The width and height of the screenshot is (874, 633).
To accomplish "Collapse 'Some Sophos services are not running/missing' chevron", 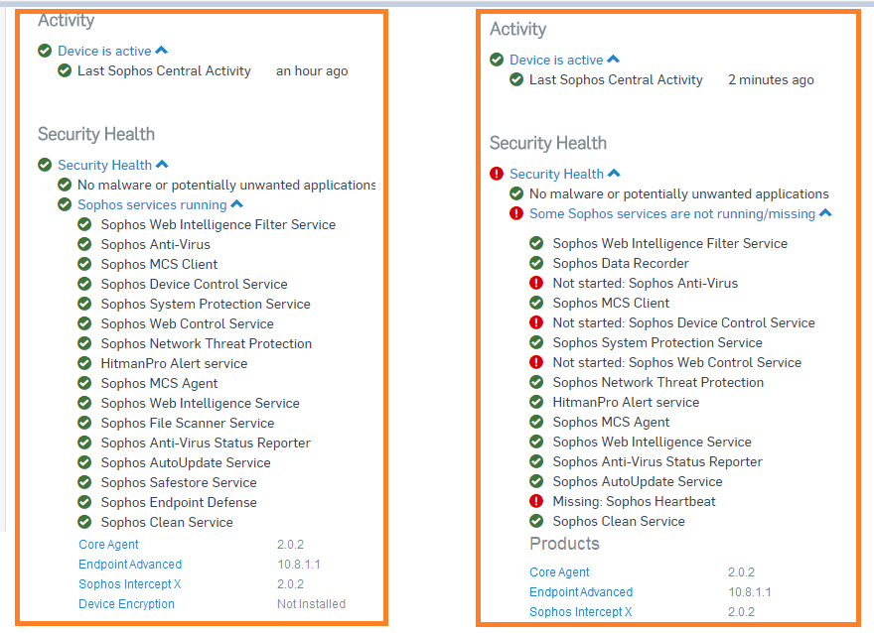I will pyautogui.click(x=825, y=212).
